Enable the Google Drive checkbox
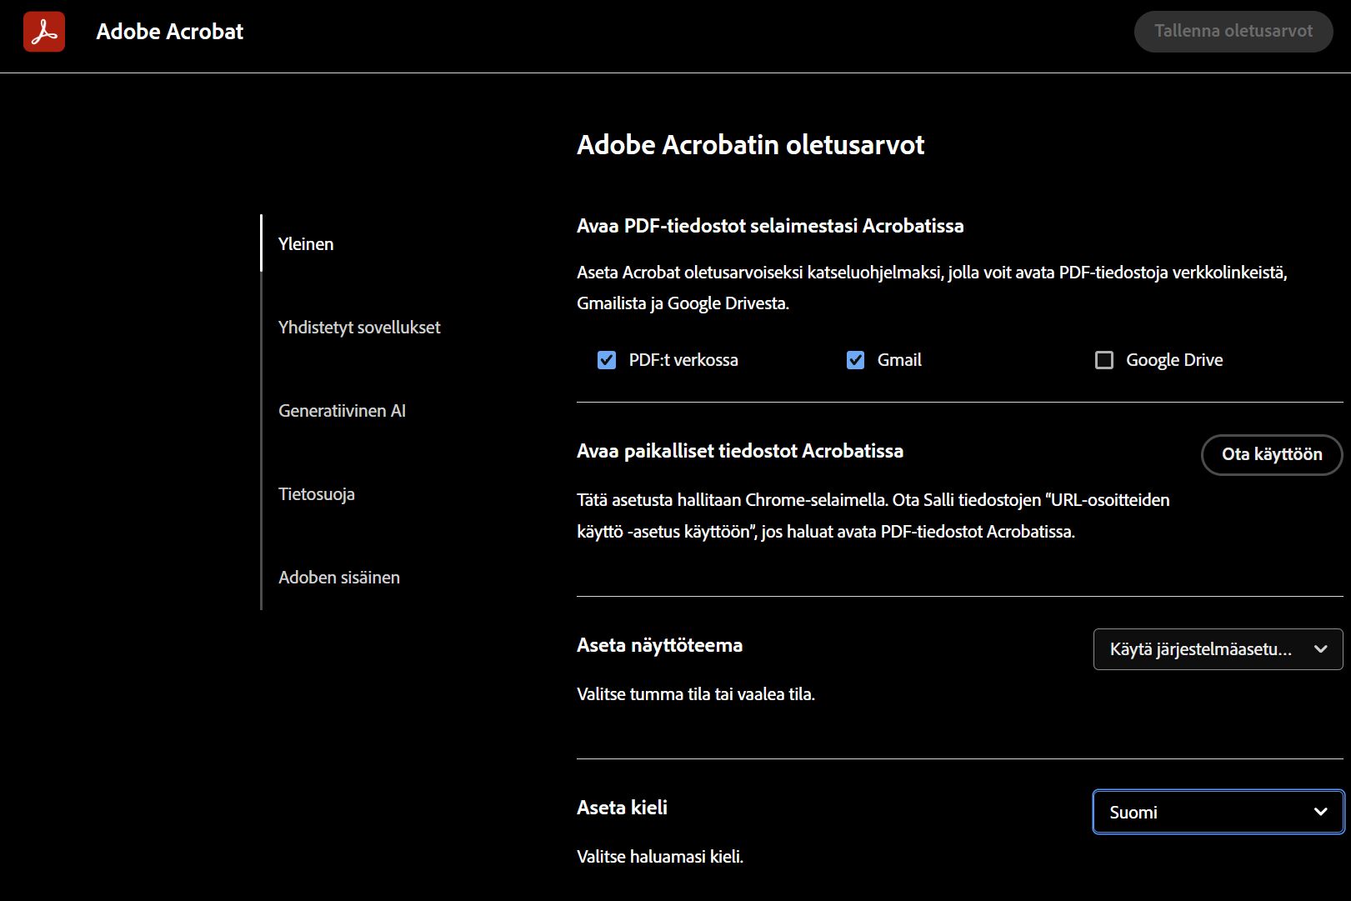 [x=1104, y=359]
